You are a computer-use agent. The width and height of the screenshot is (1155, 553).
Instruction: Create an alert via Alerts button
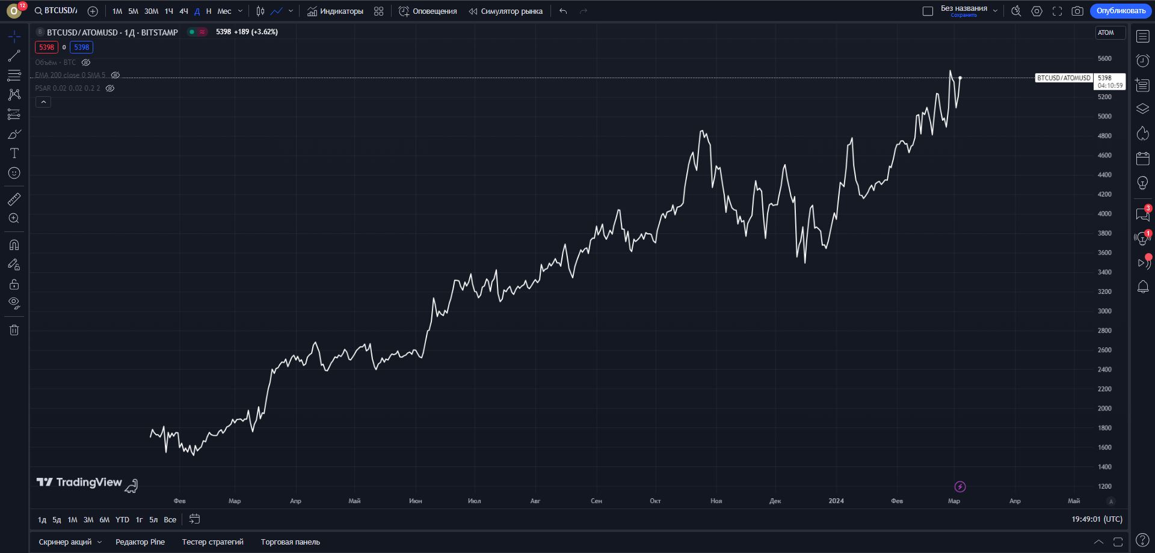428,11
